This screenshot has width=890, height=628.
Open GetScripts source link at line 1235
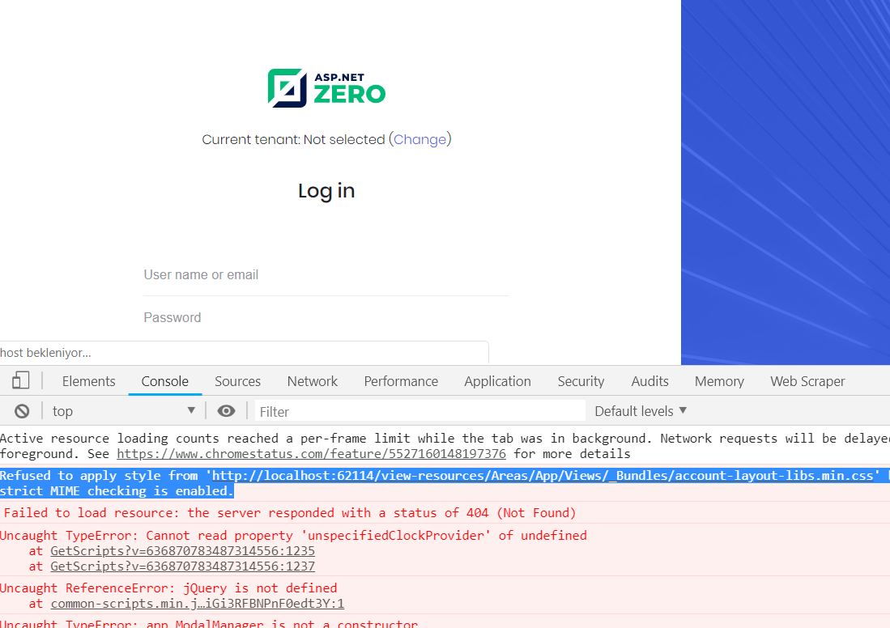(183, 551)
